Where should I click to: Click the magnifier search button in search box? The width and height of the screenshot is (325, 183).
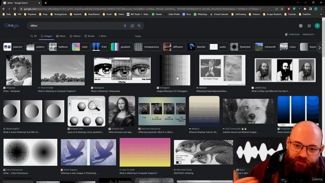139,26
